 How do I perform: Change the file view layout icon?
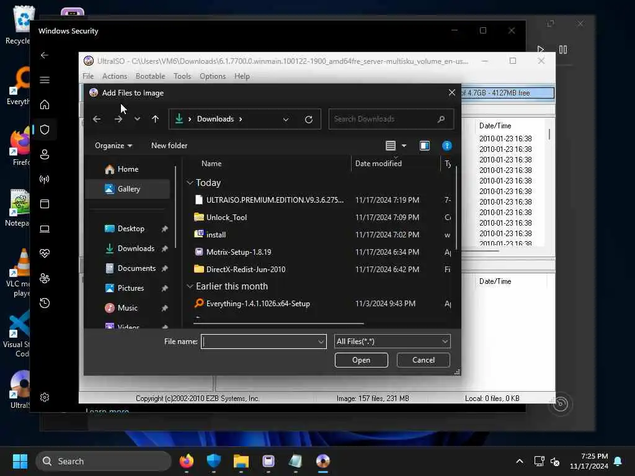391,146
